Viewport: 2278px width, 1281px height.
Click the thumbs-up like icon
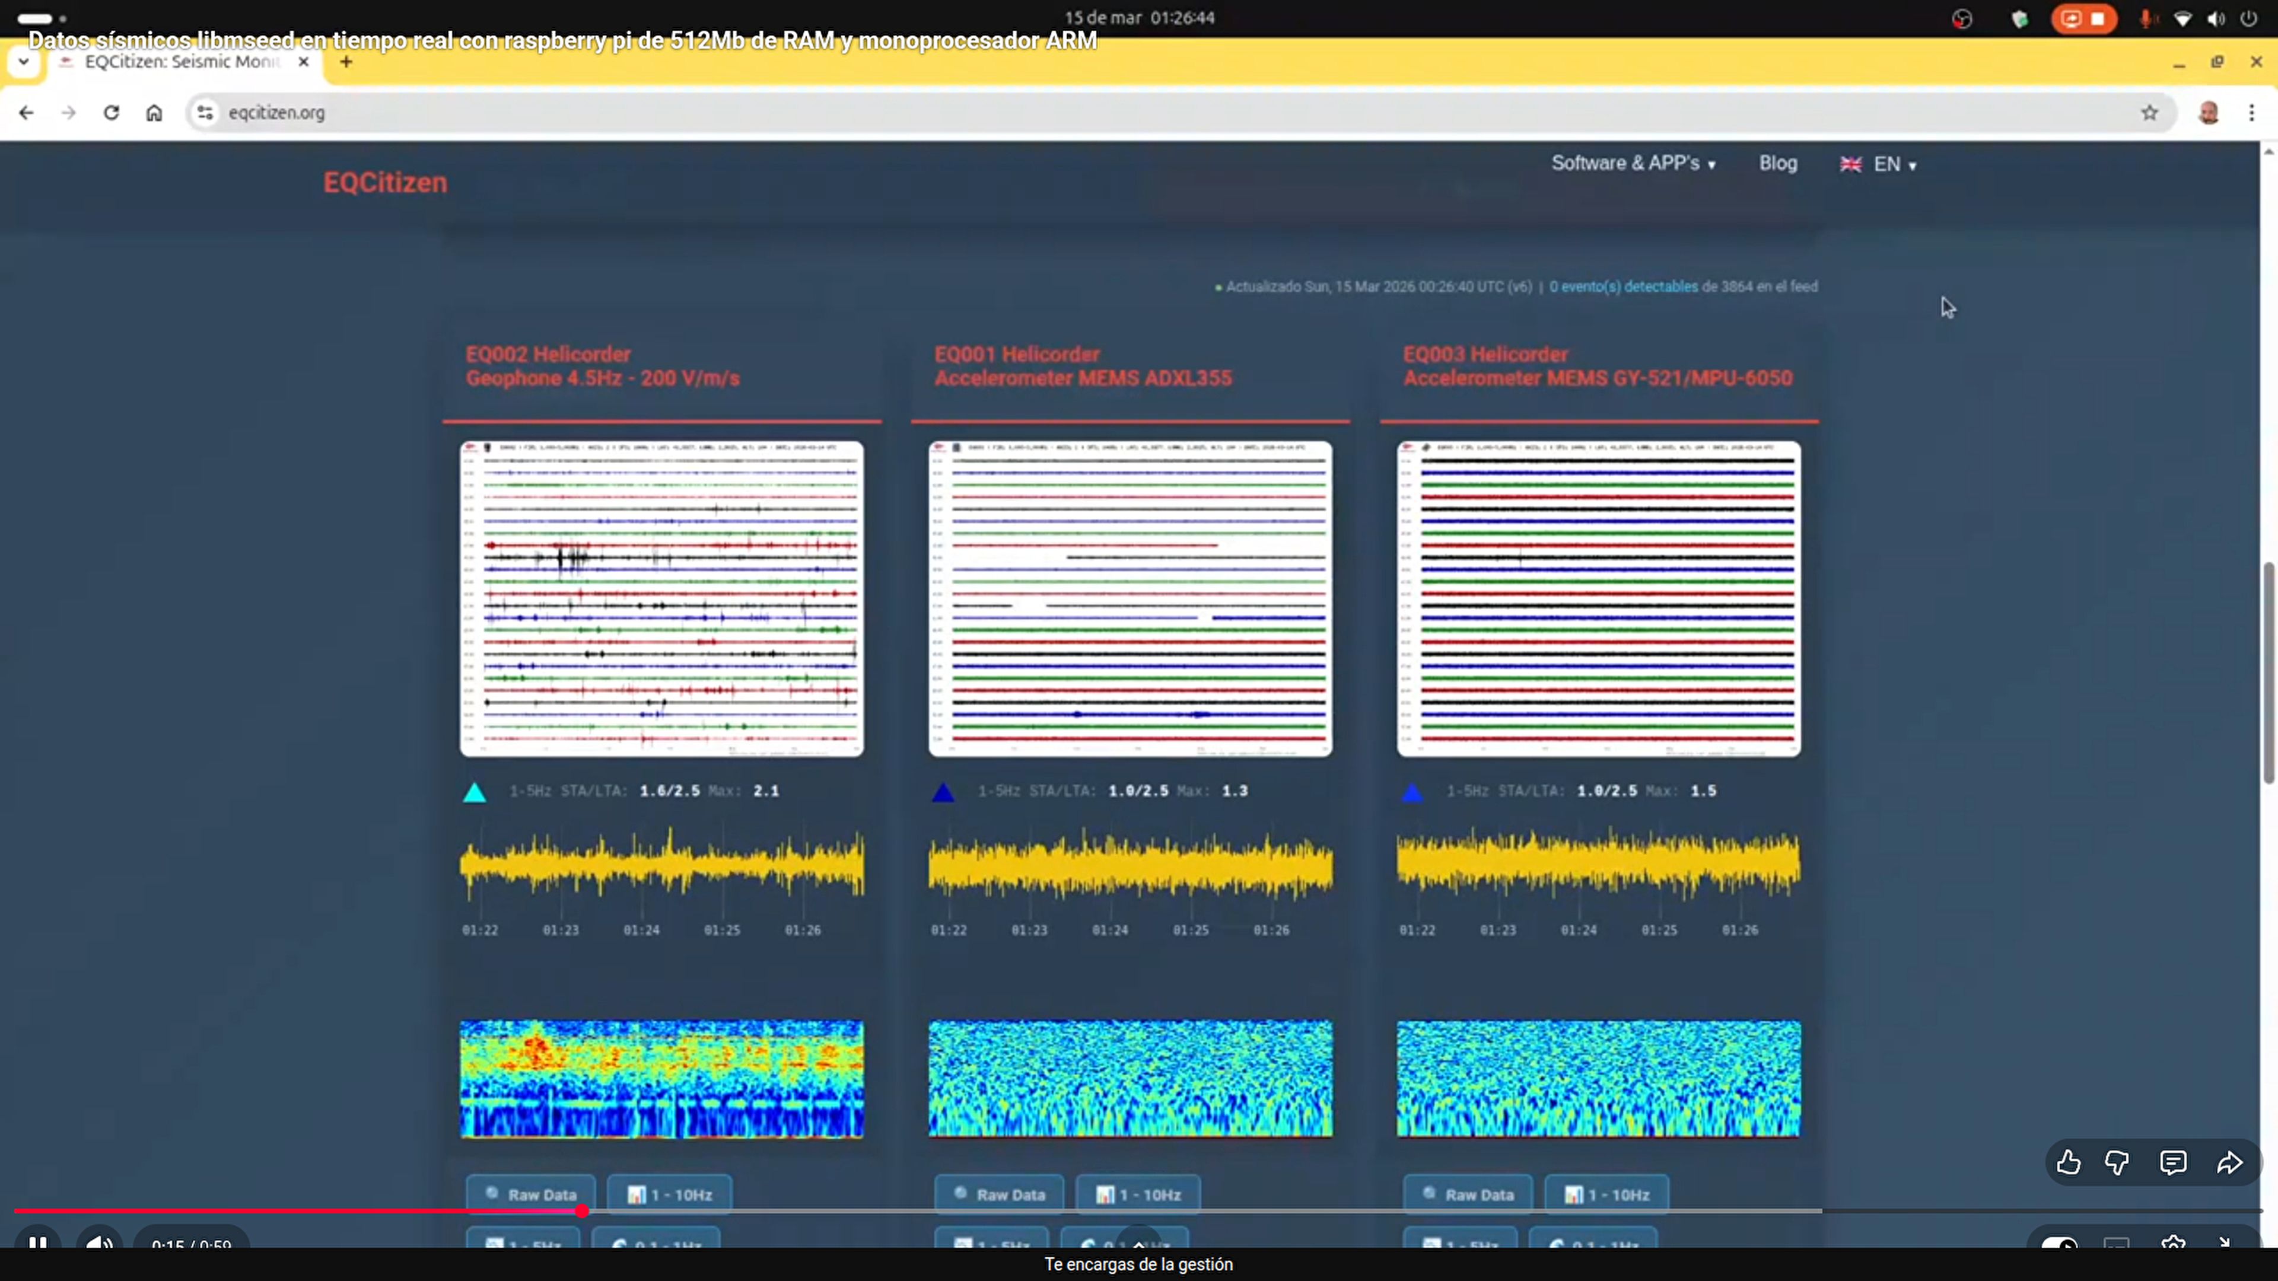click(2067, 1162)
